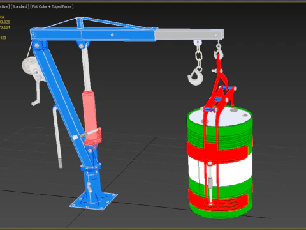Select the gray jack pump lever
The width and height of the screenshot is (306, 230).
tap(57, 136)
